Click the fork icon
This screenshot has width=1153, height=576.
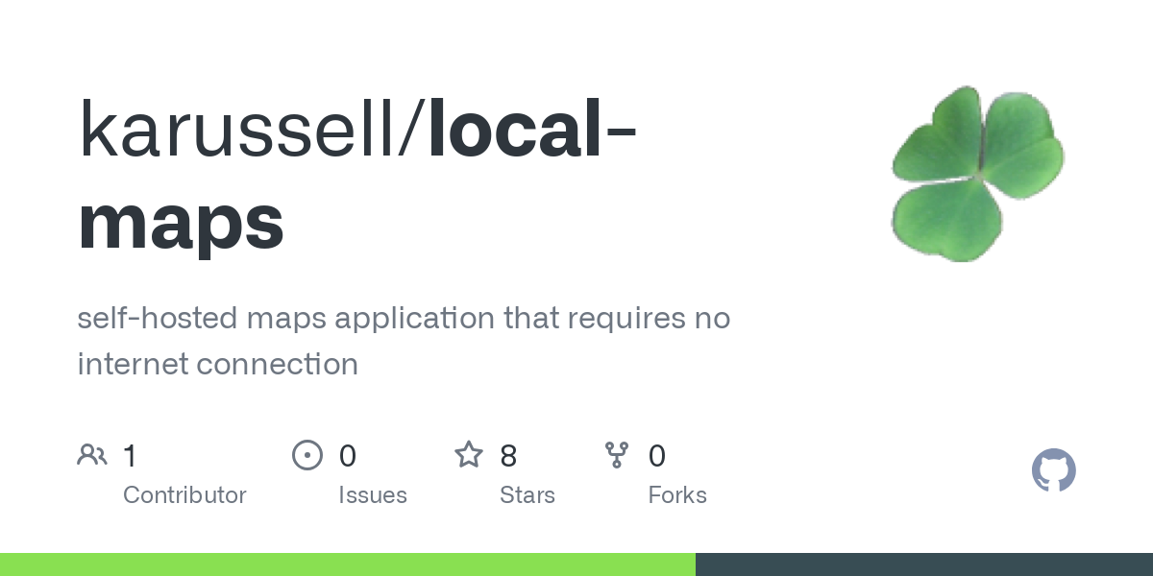point(617,454)
